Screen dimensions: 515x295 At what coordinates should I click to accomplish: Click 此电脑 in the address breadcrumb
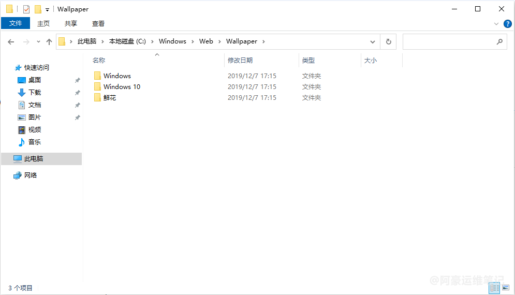coord(87,41)
